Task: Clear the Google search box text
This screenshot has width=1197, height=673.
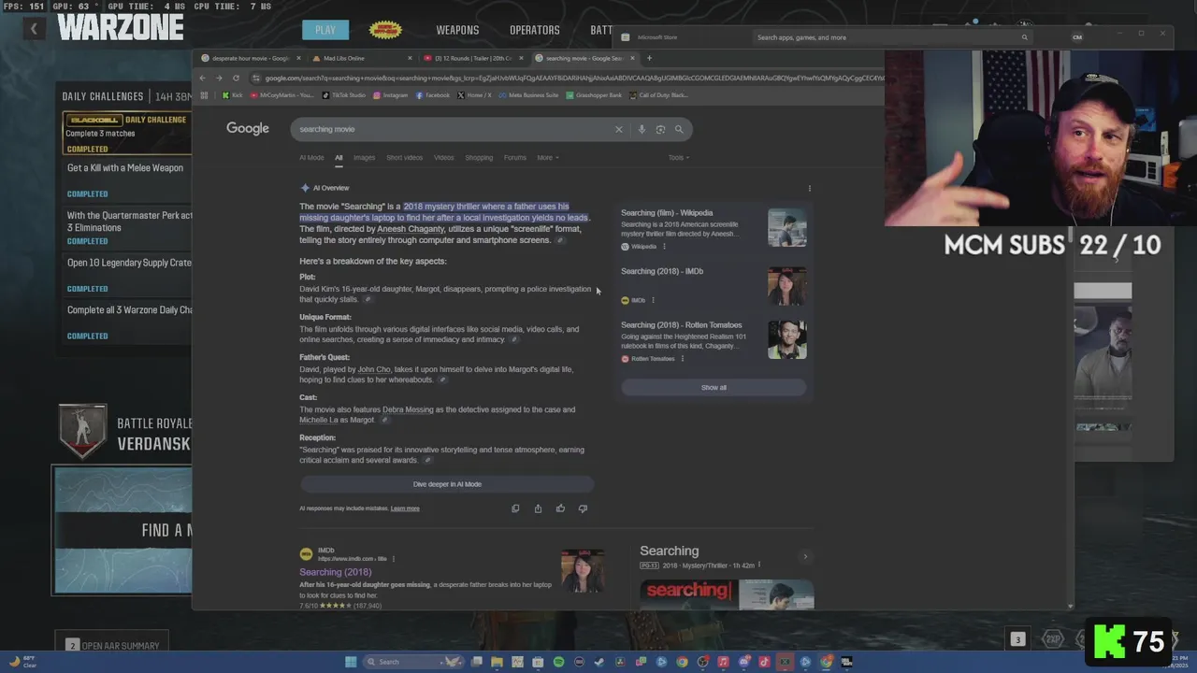Action: coord(618,129)
